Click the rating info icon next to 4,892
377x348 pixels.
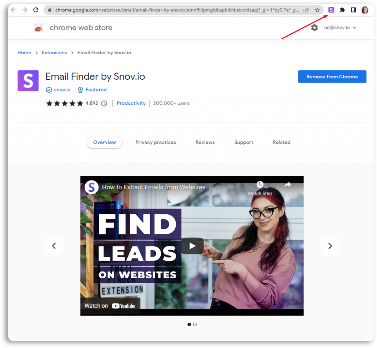point(104,103)
